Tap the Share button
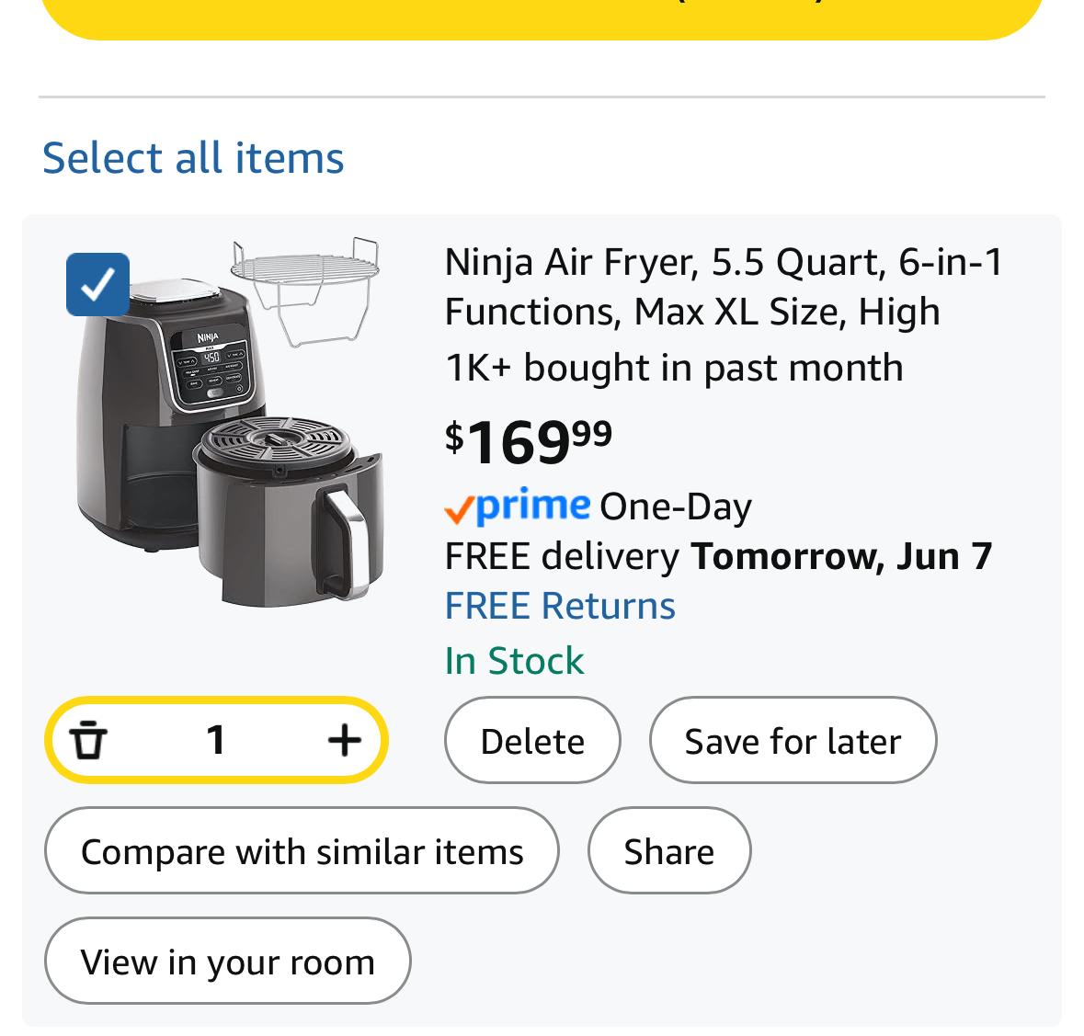 pos(668,851)
